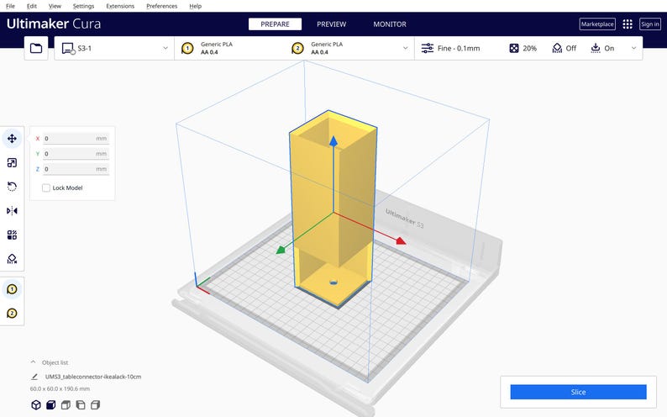Switch to left side view cube icon
Image resolution: width=667 pixels, height=417 pixels.
coord(81,404)
